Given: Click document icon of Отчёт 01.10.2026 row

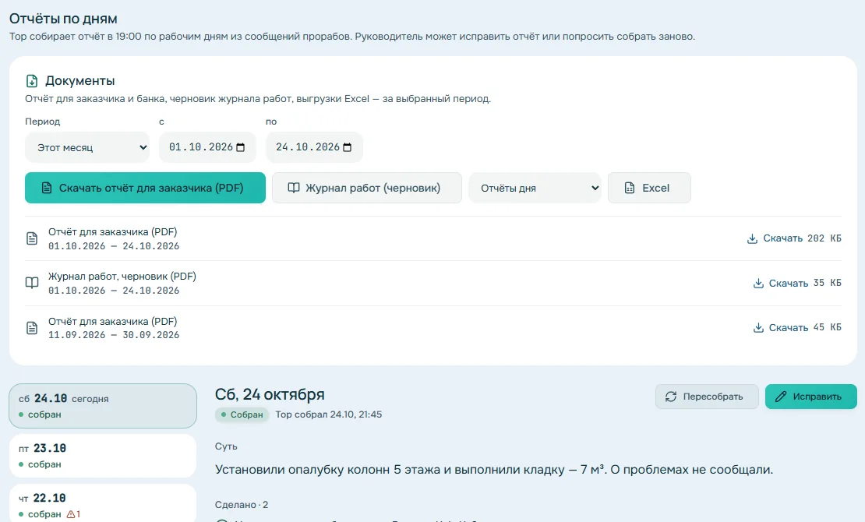Looking at the screenshot, I should [x=32, y=238].
